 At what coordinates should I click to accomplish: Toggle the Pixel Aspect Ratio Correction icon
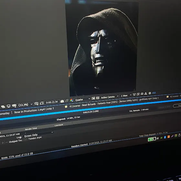pyautogui.click(x=134, y=95)
